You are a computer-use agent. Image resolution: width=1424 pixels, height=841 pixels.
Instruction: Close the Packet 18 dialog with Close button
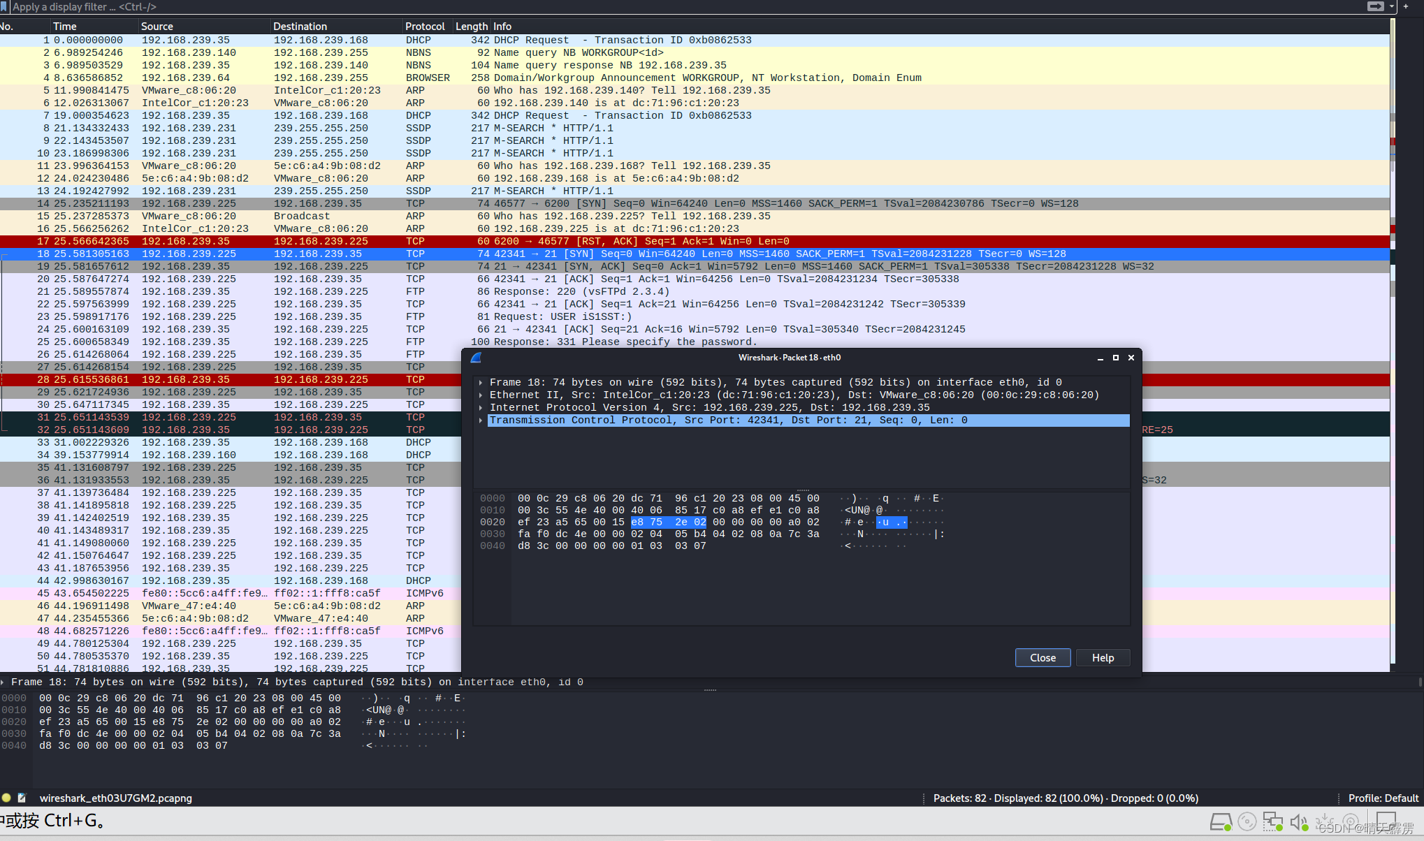[x=1042, y=657]
